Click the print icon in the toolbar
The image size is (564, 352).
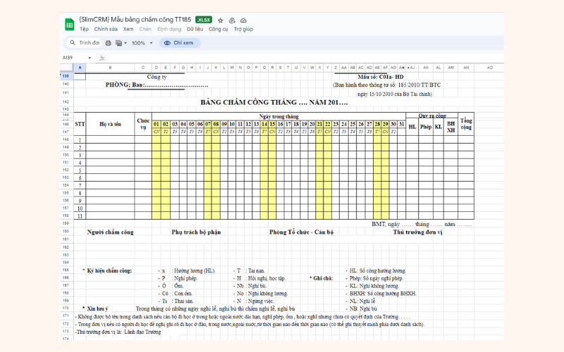pyautogui.click(x=108, y=43)
